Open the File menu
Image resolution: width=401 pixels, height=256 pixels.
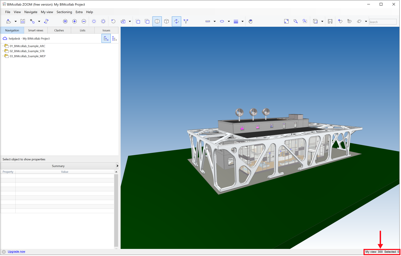coord(8,12)
